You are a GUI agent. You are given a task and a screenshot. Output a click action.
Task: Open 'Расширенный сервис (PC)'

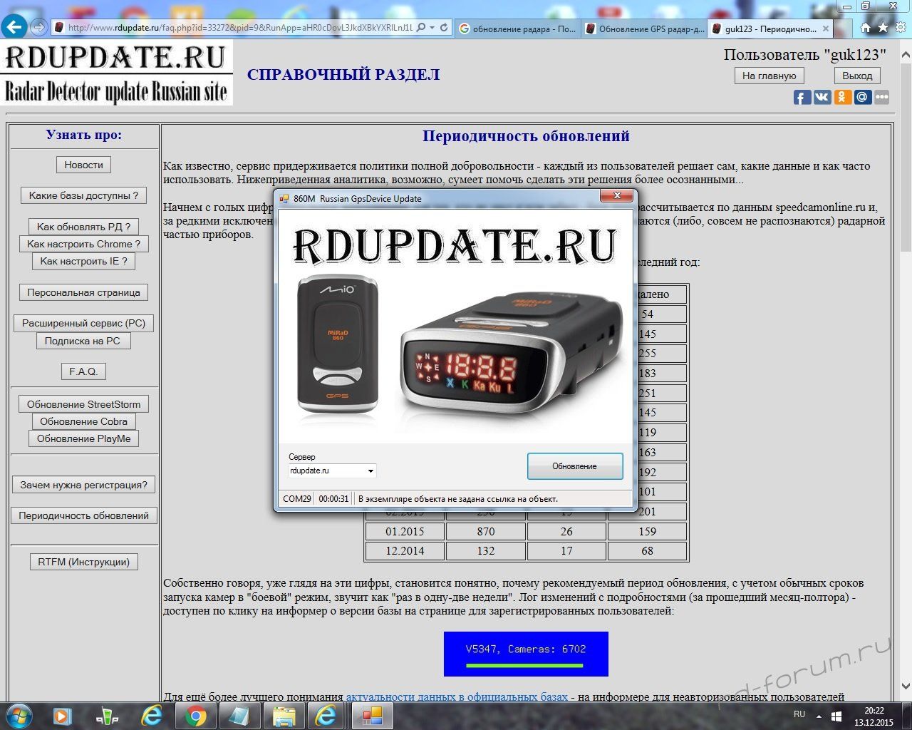83,323
